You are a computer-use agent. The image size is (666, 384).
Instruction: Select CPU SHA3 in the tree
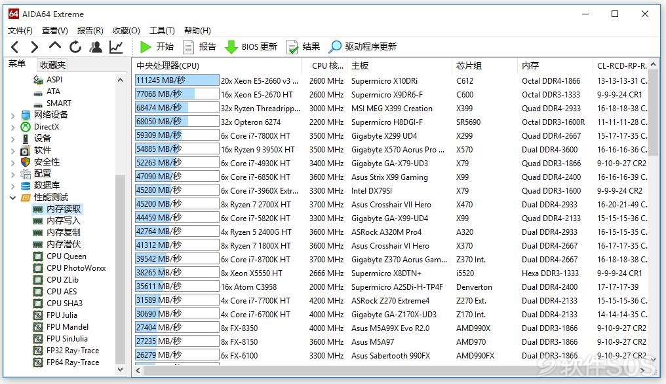(x=64, y=304)
